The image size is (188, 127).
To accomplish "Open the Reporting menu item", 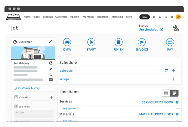I will tap(102, 17).
